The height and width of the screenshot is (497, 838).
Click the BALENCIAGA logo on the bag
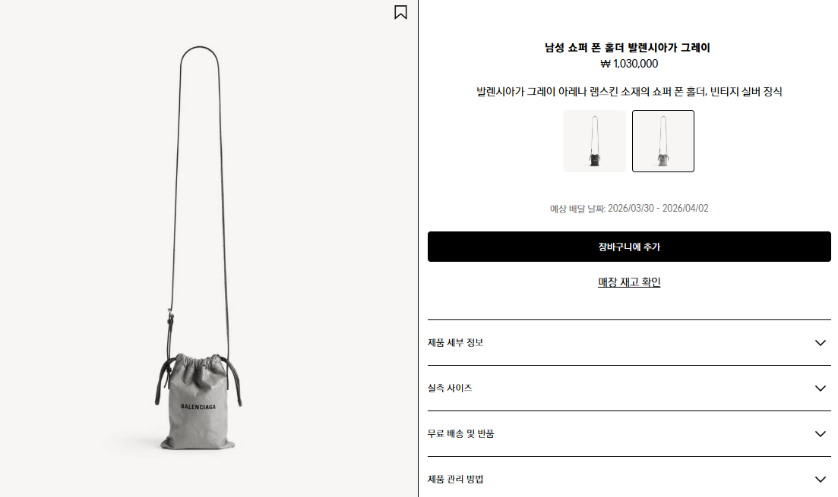[x=198, y=407]
